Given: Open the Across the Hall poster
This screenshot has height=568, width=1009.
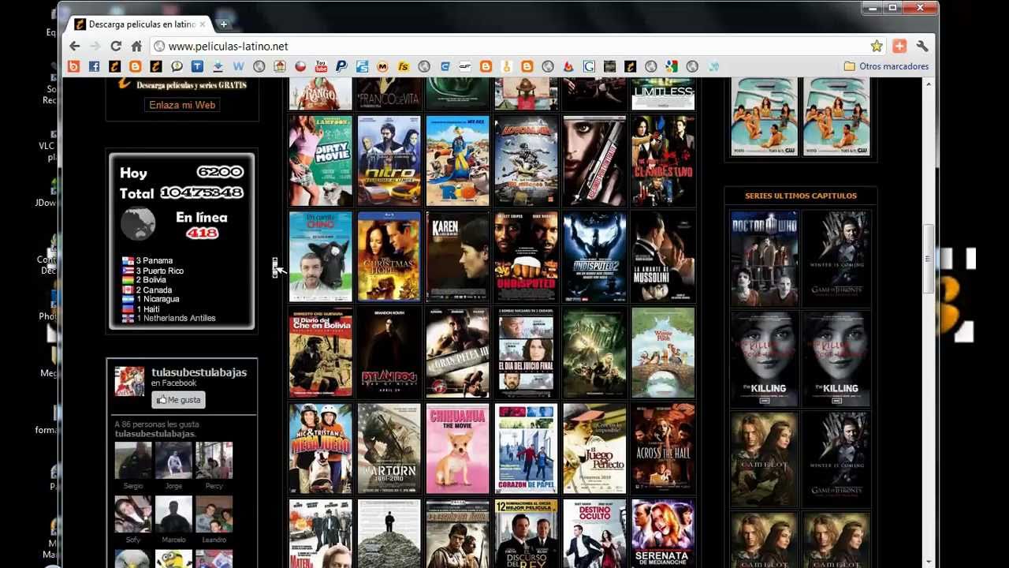Looking at the screenshot, I should coord(663,449).
